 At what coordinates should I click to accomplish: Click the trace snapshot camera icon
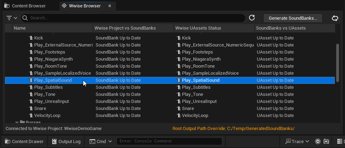pyautogui.click(x=326, y=141)
